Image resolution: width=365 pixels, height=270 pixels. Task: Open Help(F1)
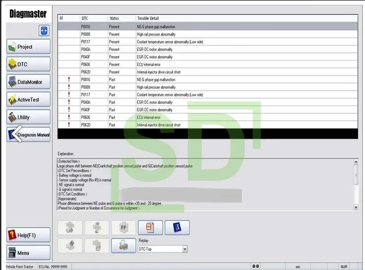point(28,235)
